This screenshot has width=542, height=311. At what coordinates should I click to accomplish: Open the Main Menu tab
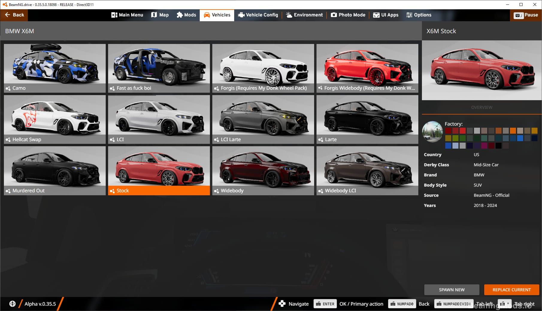point(127,15)
